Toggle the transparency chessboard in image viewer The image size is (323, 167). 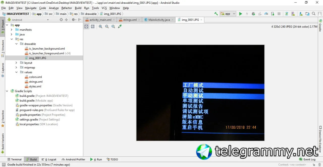[x=87, y=26]
